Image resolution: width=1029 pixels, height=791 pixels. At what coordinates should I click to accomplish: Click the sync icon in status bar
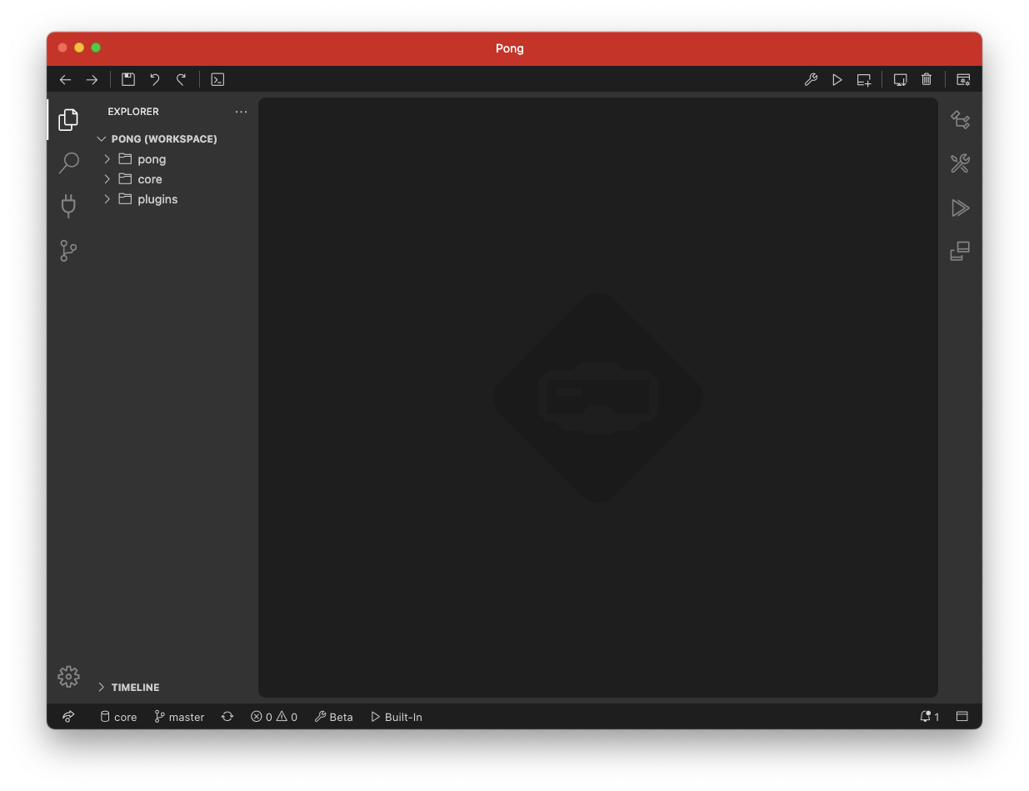227,717
